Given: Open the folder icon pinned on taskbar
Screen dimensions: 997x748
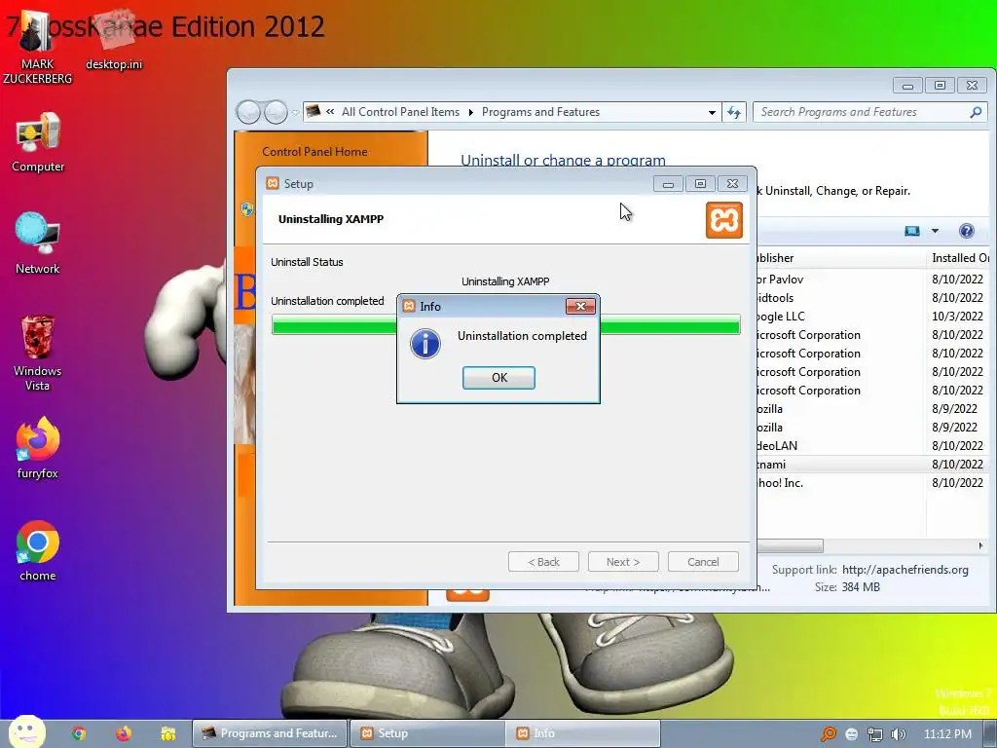Looking at the screenshot, I should point(167,733).
